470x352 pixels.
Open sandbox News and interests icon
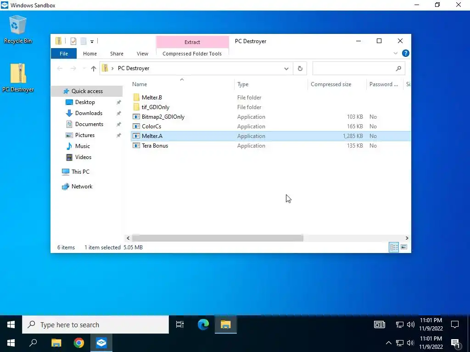380,324
